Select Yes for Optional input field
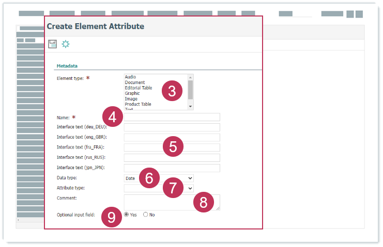Screen dimensions: 383x247 [127, 215]
